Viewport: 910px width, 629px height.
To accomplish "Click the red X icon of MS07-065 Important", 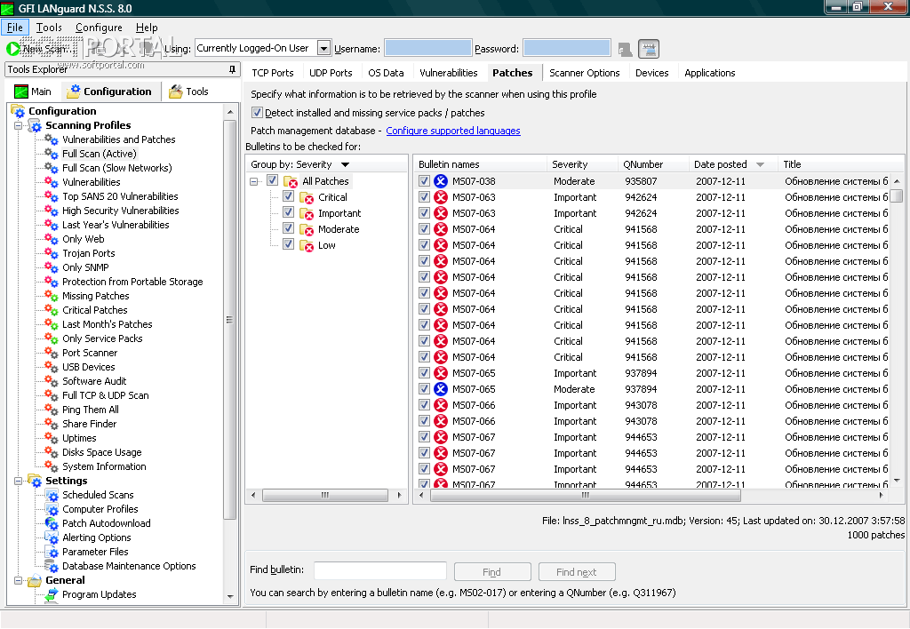I will (x=441, y=373).
